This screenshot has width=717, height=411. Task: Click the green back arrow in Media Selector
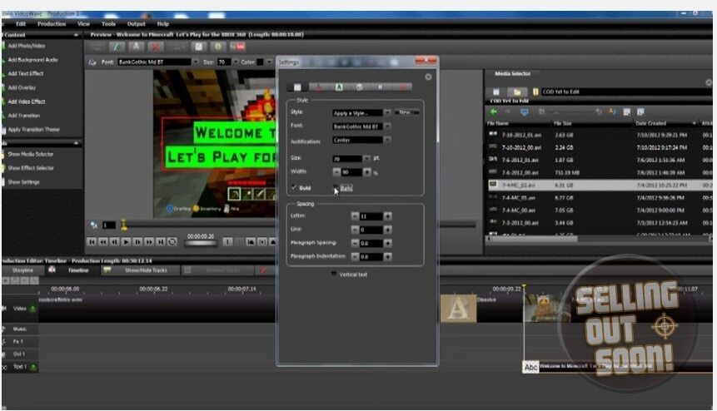(x=493, y=111)
